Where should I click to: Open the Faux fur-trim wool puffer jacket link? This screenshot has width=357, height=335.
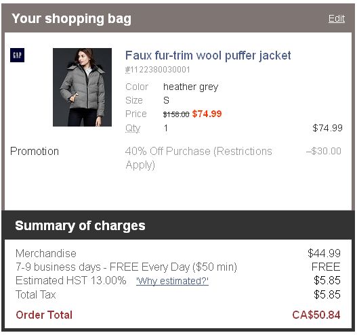(x=208, y=55)
